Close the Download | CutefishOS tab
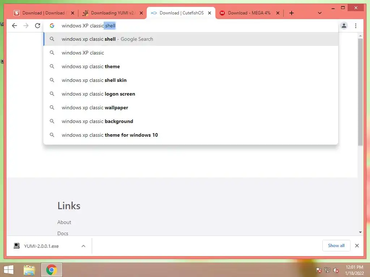370x277 pixels. tap(210, 13)
